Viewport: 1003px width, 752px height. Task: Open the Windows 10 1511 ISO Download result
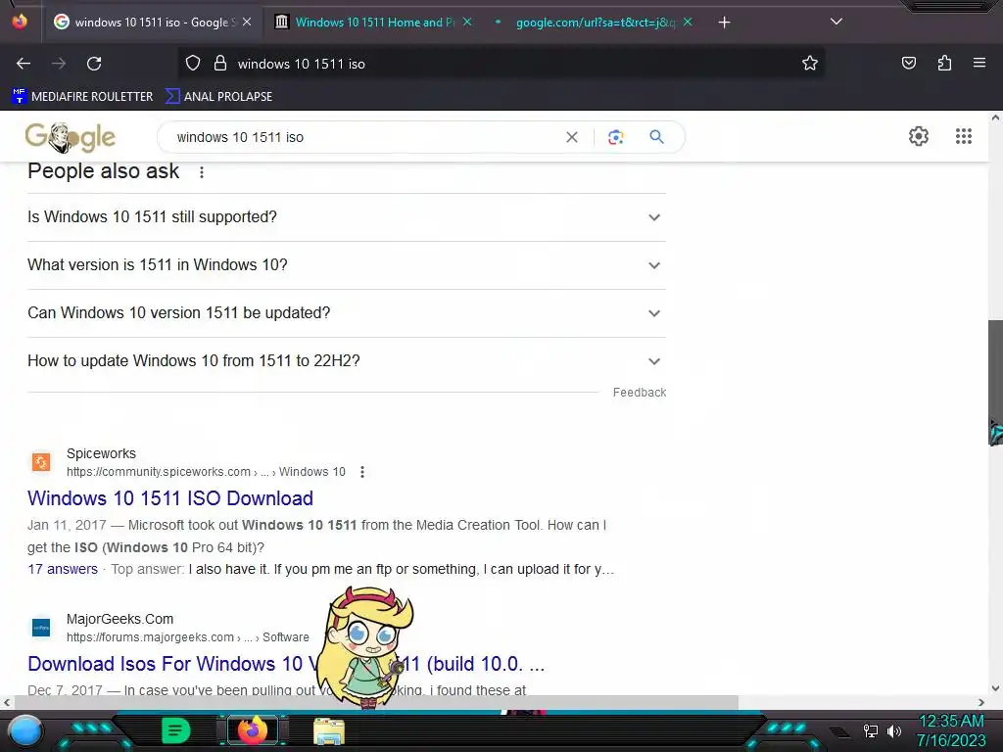pyautogui.click(x=170, y=498)
